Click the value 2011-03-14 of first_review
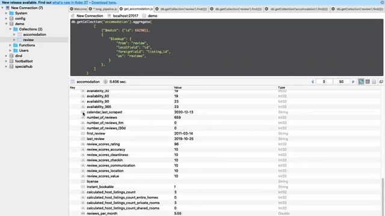This screenshot has height=216, width=385. pyautogui.click(x=183, y=133)
